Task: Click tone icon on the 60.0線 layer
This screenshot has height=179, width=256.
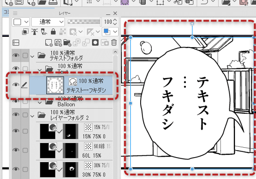Action: tap(88, 146)
